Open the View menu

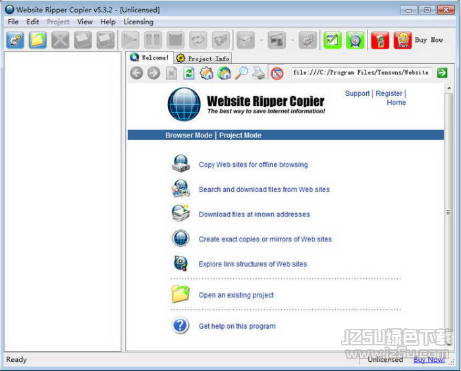click(x=85, y=22)
